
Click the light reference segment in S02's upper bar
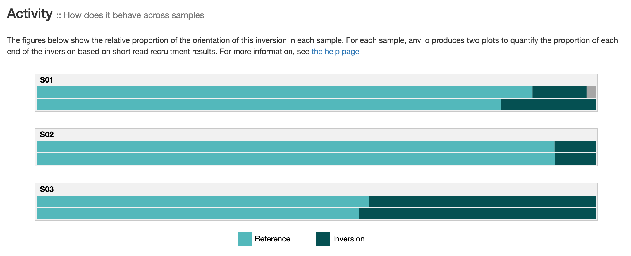point(296,147)
